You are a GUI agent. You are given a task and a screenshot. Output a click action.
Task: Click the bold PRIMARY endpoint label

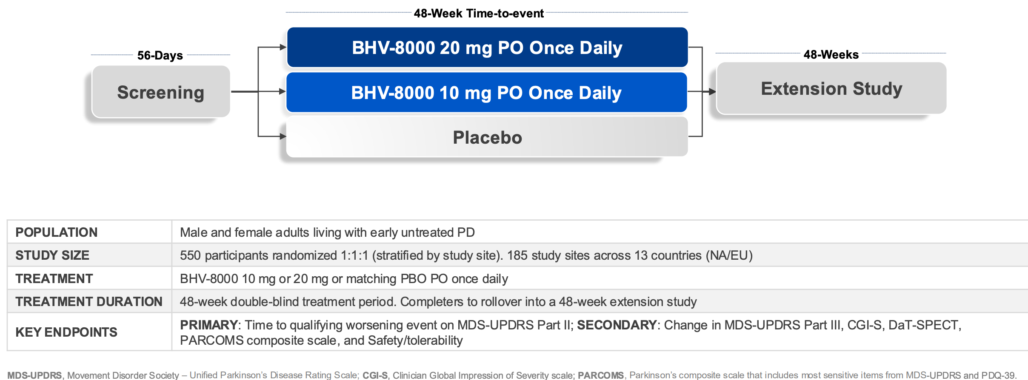tap(208, 325)
